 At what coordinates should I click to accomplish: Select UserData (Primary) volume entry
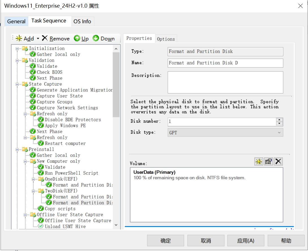(x=154, y=172)
